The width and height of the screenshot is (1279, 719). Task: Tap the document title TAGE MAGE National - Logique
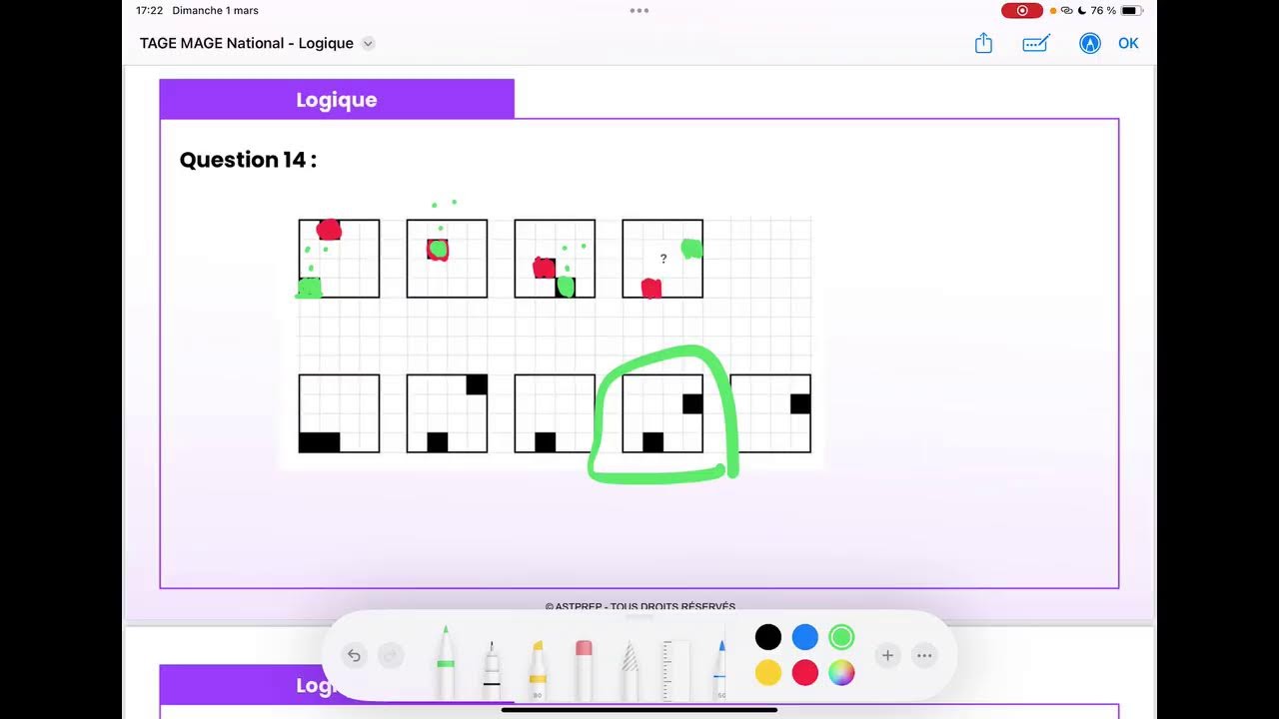[x=247, y=43]
